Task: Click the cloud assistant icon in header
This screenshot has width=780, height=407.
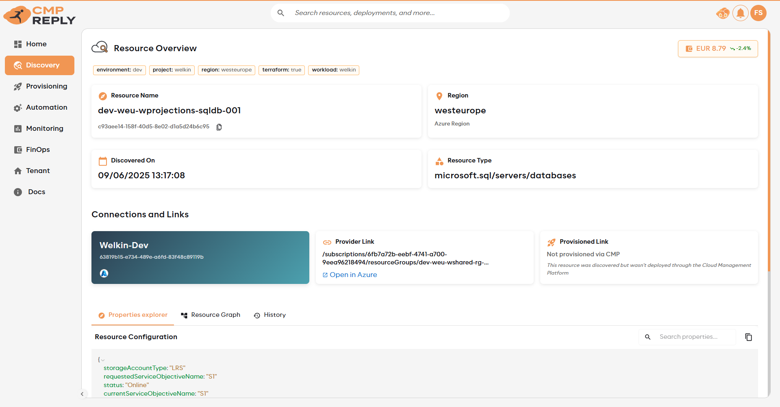Action: pos(723,13)
